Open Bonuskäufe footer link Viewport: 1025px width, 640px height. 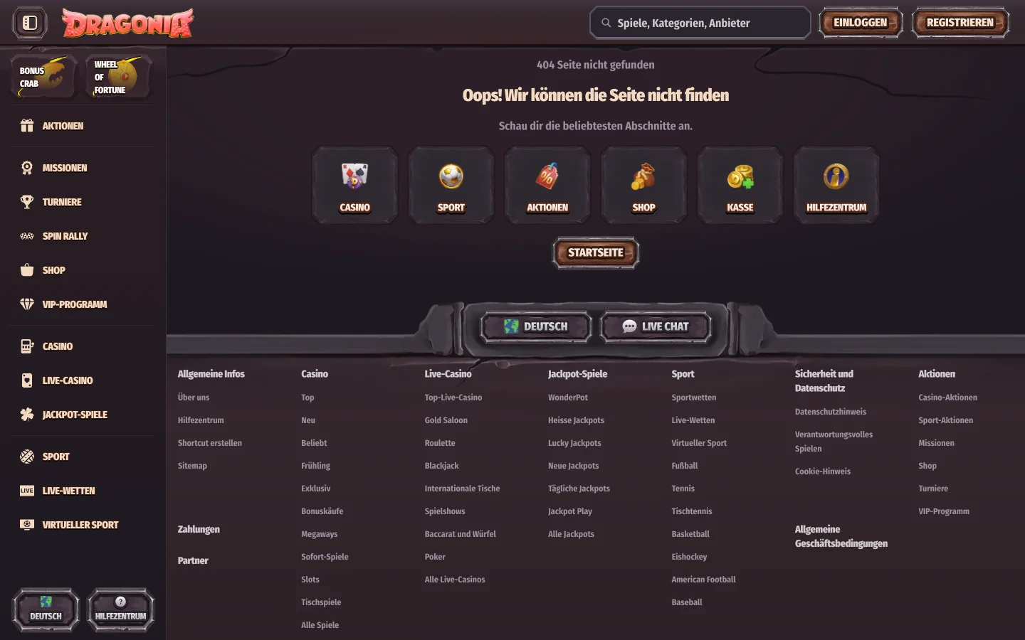coord(322,511)
